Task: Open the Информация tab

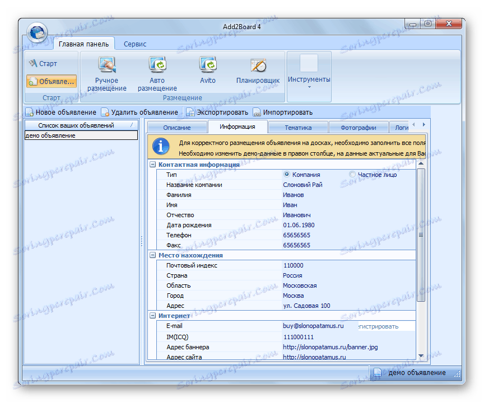Action: point(238,126)
